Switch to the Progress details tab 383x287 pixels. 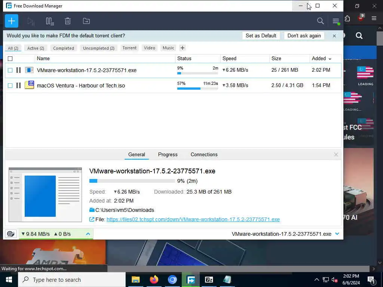168,154
